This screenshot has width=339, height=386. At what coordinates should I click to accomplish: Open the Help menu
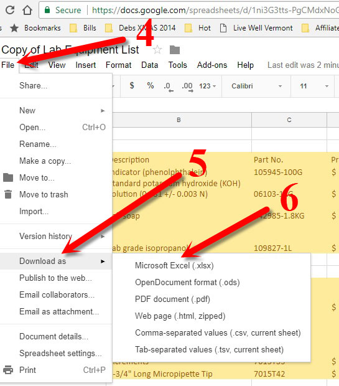point(245,65)
